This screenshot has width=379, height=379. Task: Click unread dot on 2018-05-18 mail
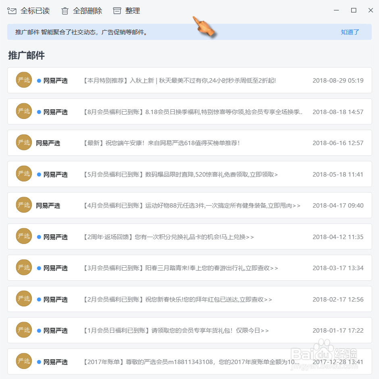click(39, 175)
